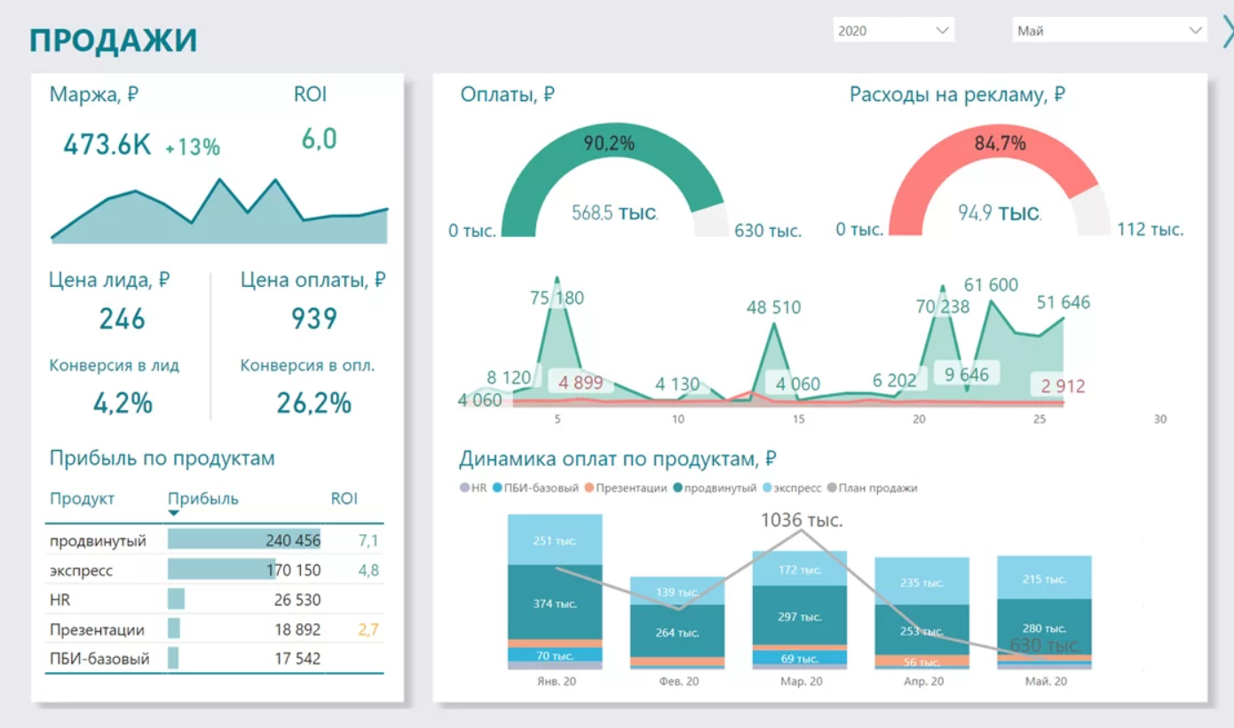Image resolution: width=1234 pixels, height=728 pixels.
Task: Click the Апр. 20 экспресс segment 235 тыс.
Action: tap(922, 582)
